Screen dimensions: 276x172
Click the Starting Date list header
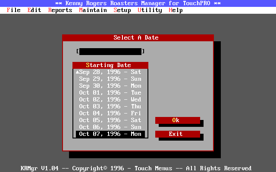coord(110,65)
